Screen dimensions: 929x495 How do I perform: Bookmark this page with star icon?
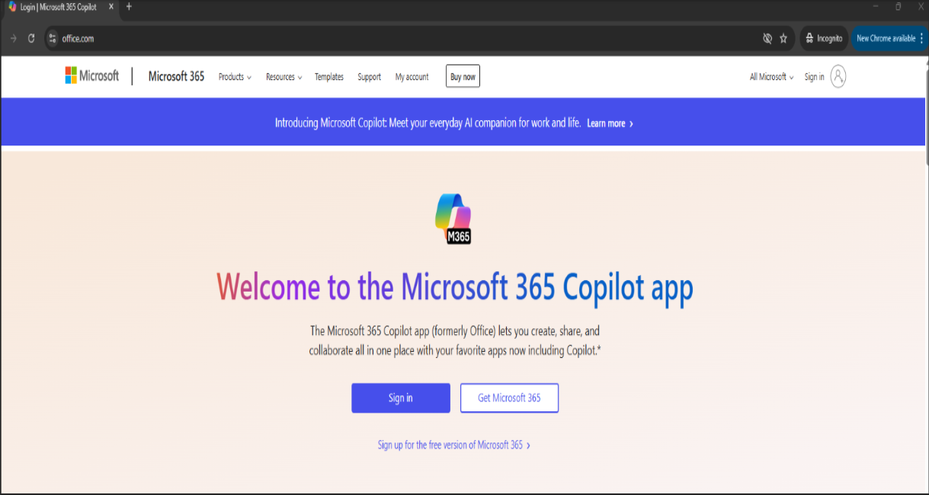click(783, 38)
